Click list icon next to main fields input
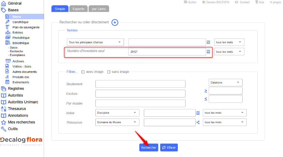The height and width of the screenshot is (157, 283). 208,42
